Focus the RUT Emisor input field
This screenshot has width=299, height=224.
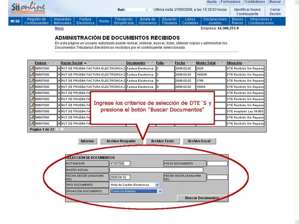[120, 163]
